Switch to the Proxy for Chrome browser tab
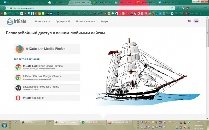This screenshot has width=209, height=130. pos(124,2)
